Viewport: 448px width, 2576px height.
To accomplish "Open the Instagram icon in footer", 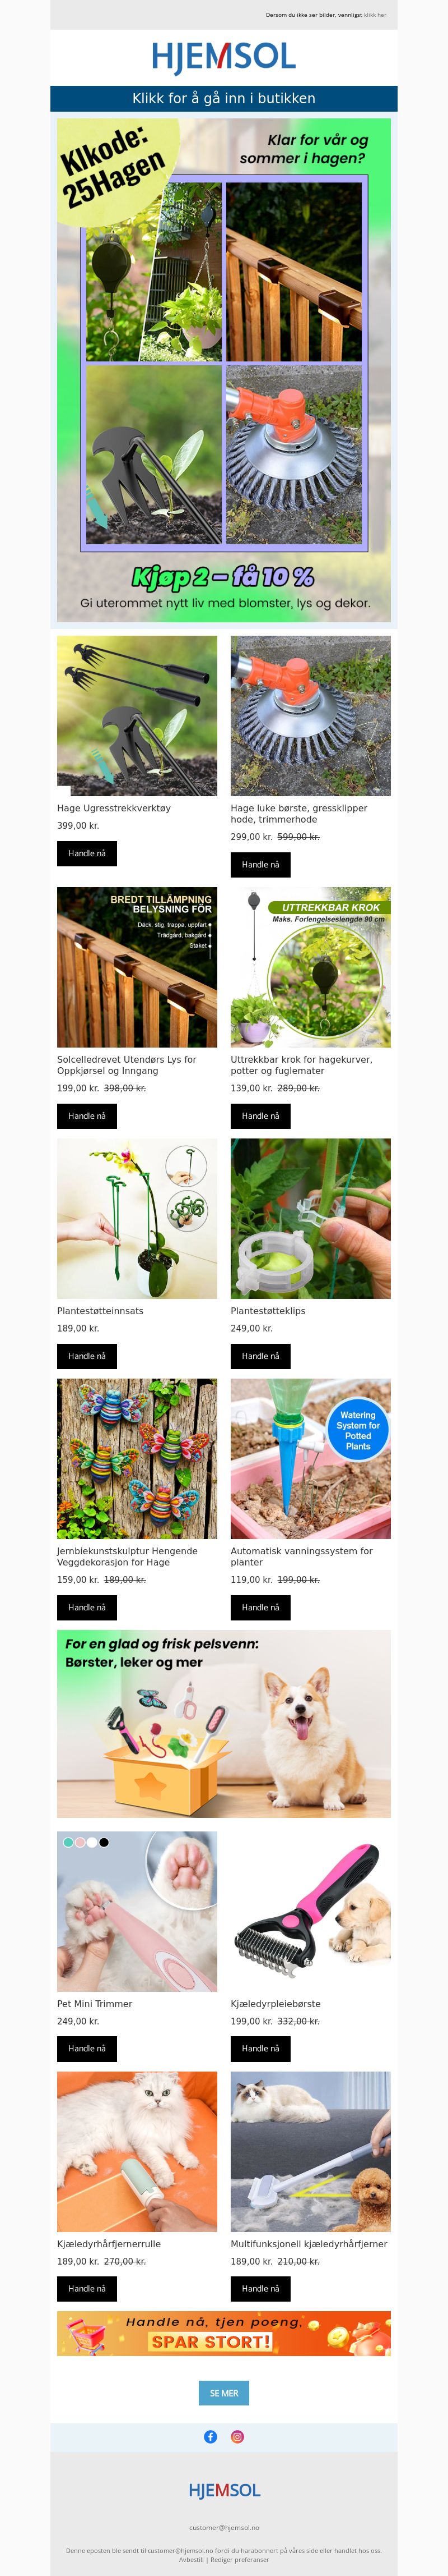I will point(237,2436).
